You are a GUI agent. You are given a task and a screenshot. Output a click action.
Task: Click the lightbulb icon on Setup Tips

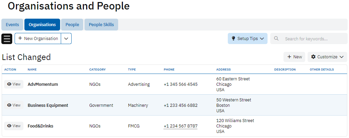pyautogui.click(x=233, y=39)
